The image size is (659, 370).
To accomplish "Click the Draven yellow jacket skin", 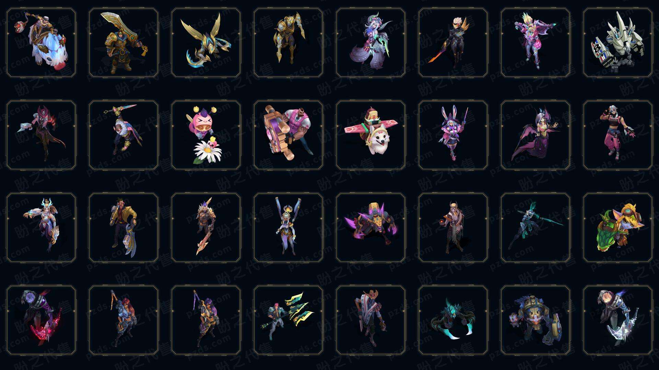I will point(124,227).
